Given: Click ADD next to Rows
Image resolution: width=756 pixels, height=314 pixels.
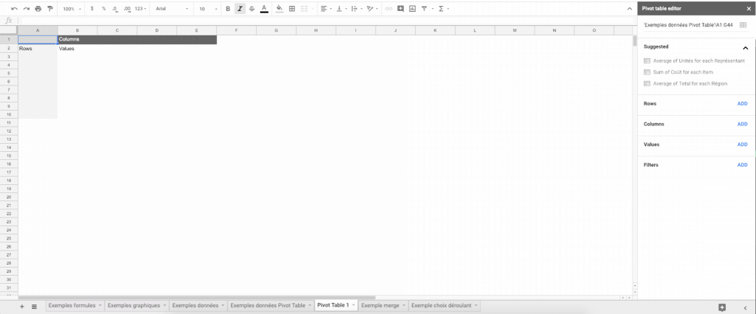Looking at the screenshot, I should [742, 104].
